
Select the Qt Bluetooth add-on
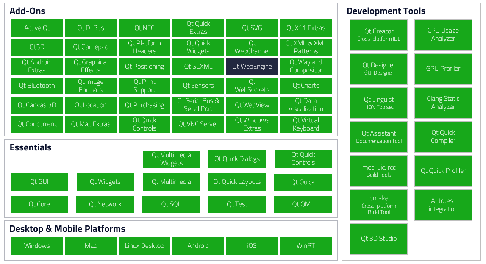point(37,86)
